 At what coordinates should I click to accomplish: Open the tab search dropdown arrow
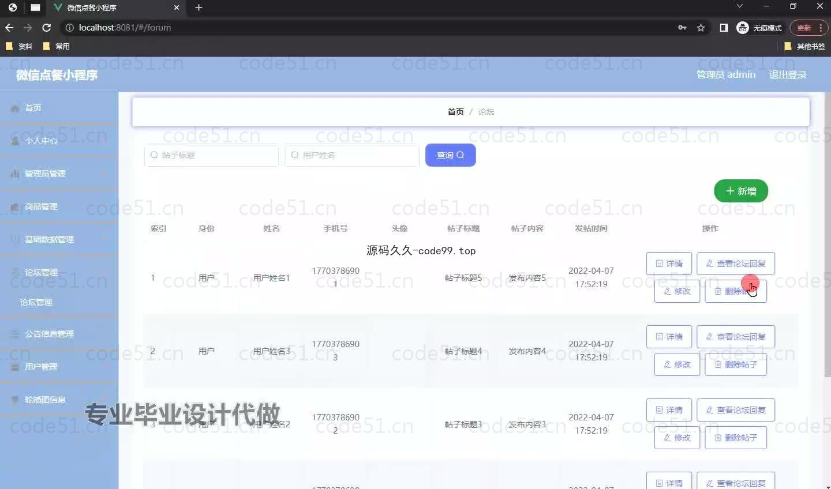point(739,6)
